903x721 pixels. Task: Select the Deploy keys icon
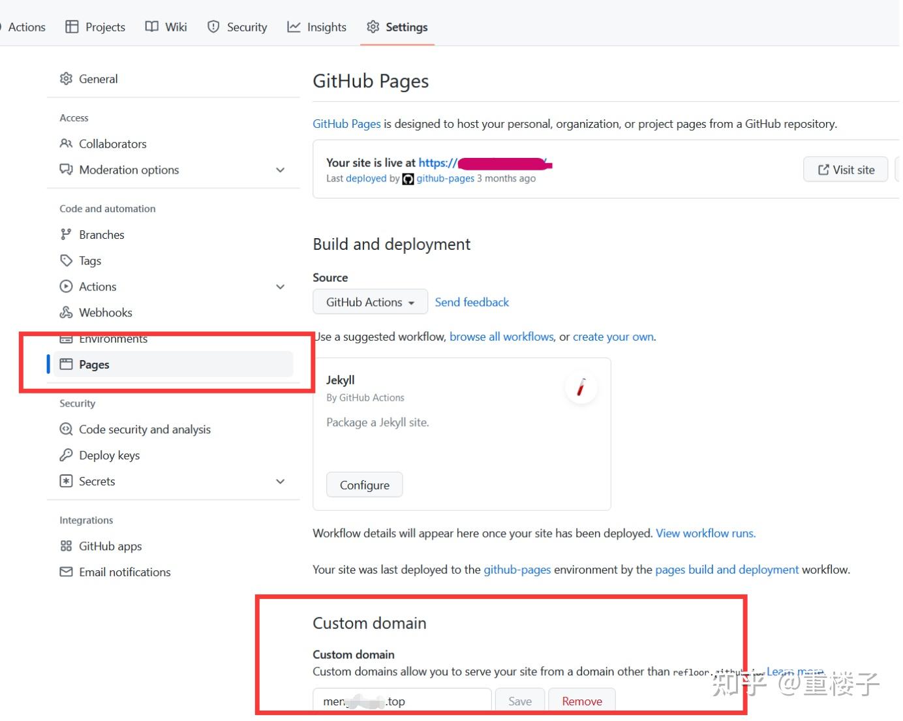coord(66,455)
